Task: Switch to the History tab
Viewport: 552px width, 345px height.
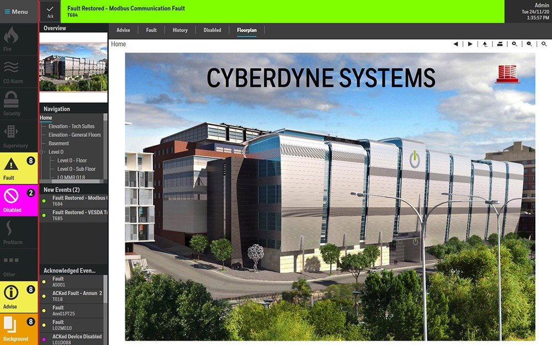Action: [x=180, y=30]
